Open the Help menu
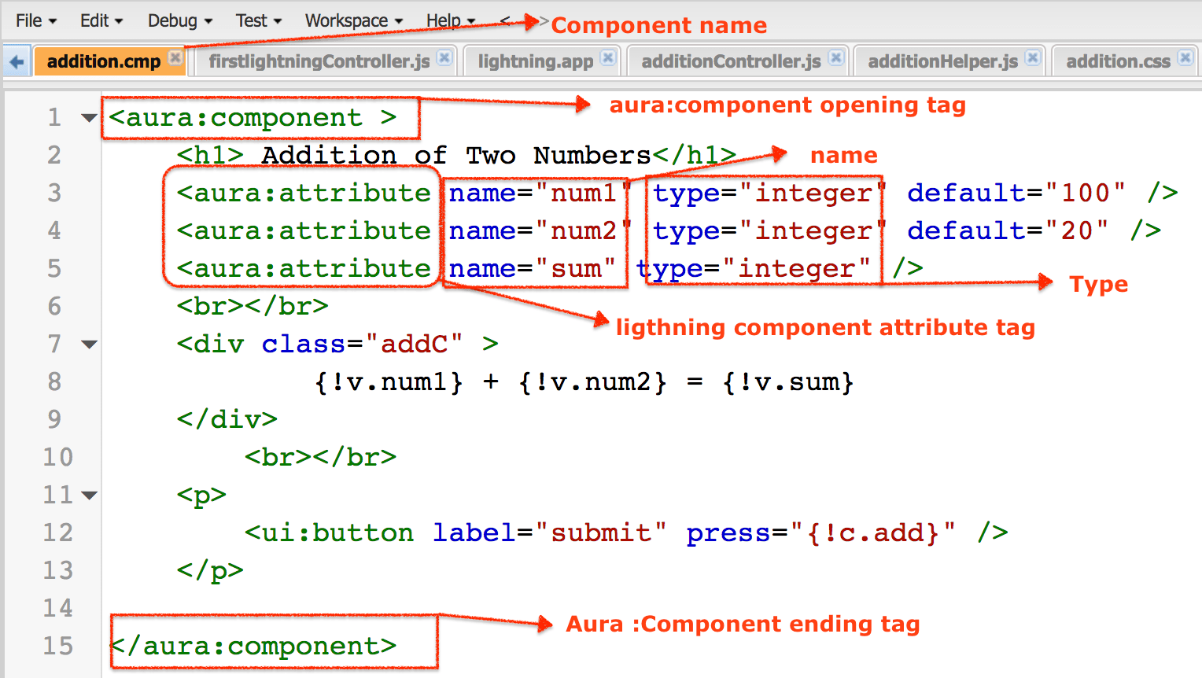This screenshot has width=1202, height=678. pyautogui.click(x=443, y=20)
